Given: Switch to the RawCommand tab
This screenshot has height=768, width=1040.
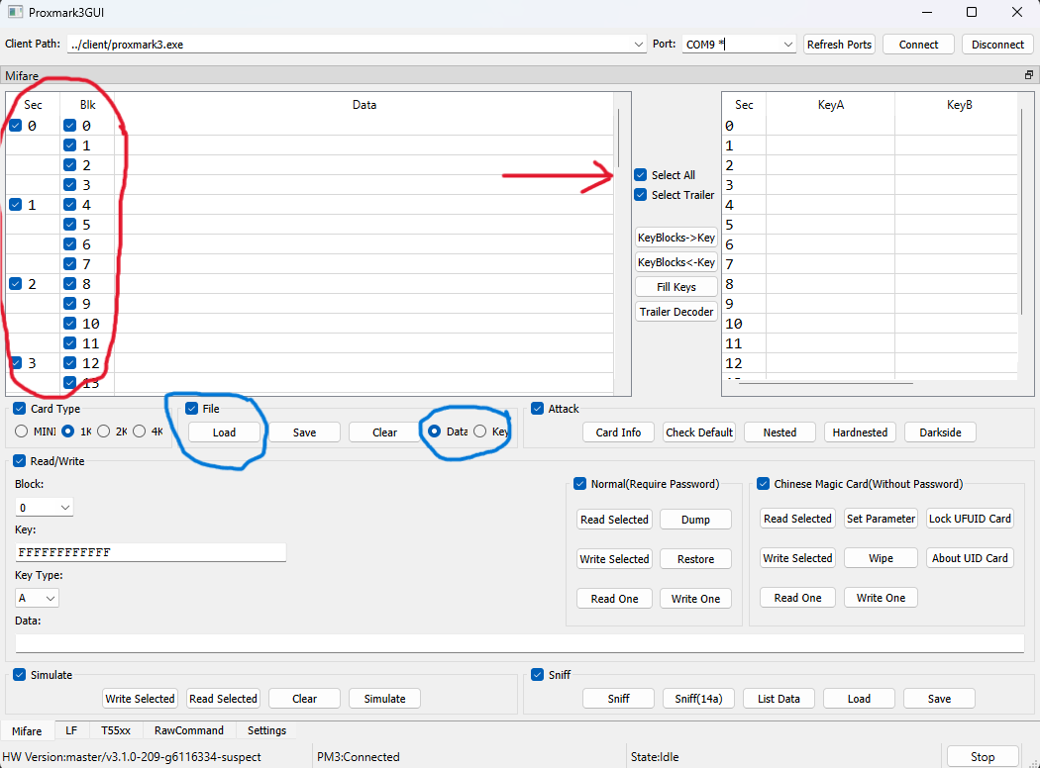Looking at the screenshot, I should 189,730.
